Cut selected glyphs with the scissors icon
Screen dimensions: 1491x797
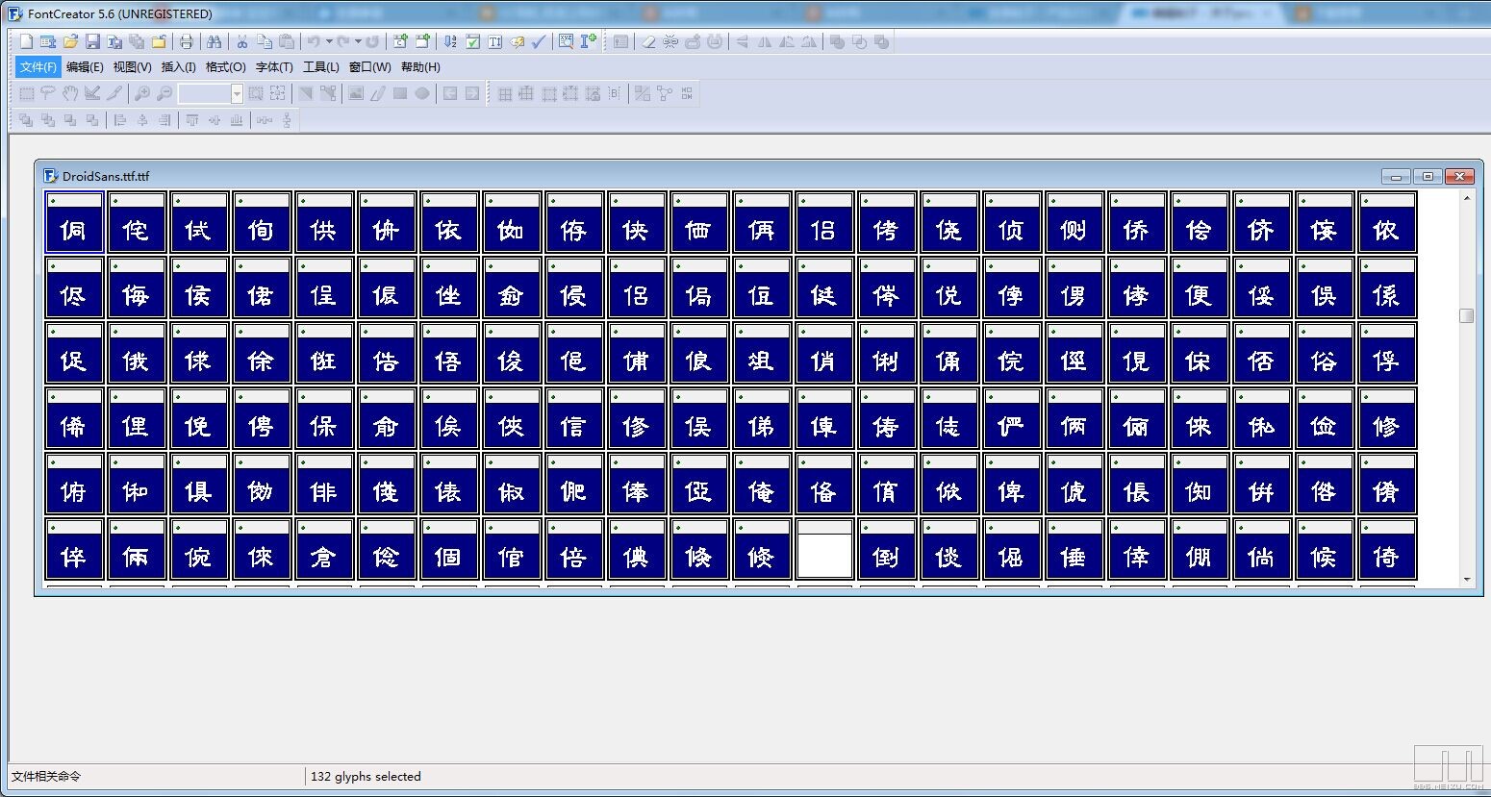click(x=242, y=41)
